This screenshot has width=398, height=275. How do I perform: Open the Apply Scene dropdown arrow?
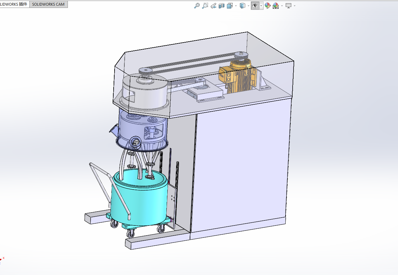click(x=282, y=6)
